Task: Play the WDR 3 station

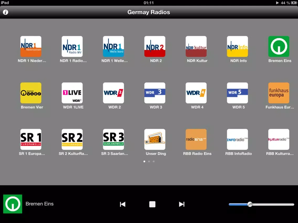Action: tap(155, 93)
